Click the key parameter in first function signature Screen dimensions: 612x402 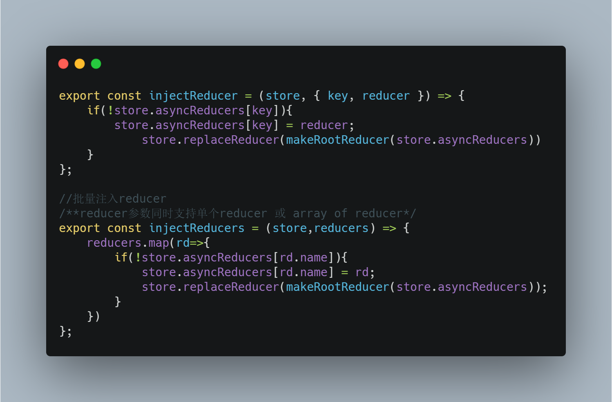pyautogui.click(x=338, y=96)
